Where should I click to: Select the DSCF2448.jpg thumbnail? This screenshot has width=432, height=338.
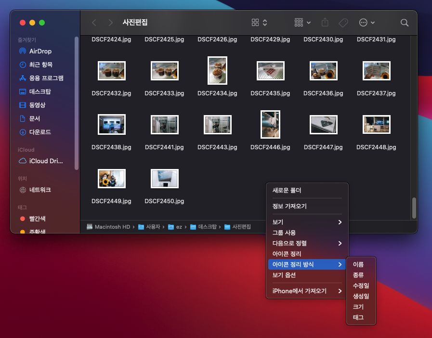pyautogui.click(x=376, y=125)
